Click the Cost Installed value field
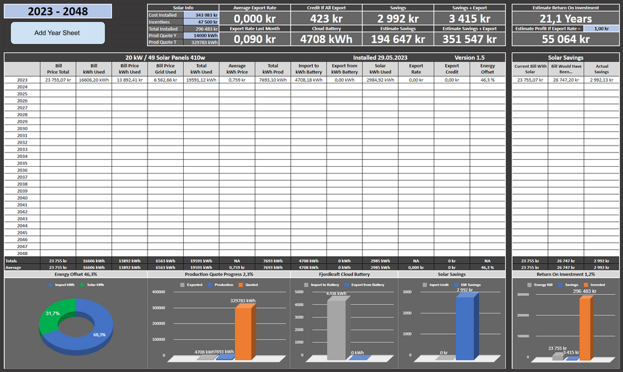 pos(201,14)
